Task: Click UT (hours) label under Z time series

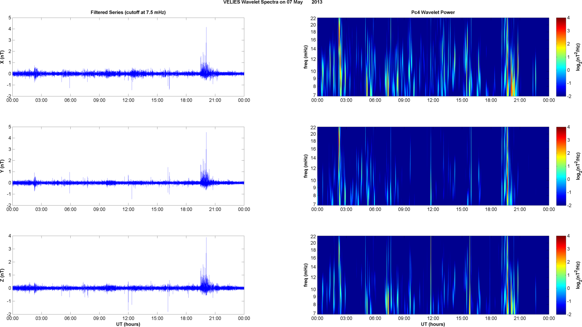Action: tap(128, 324)
